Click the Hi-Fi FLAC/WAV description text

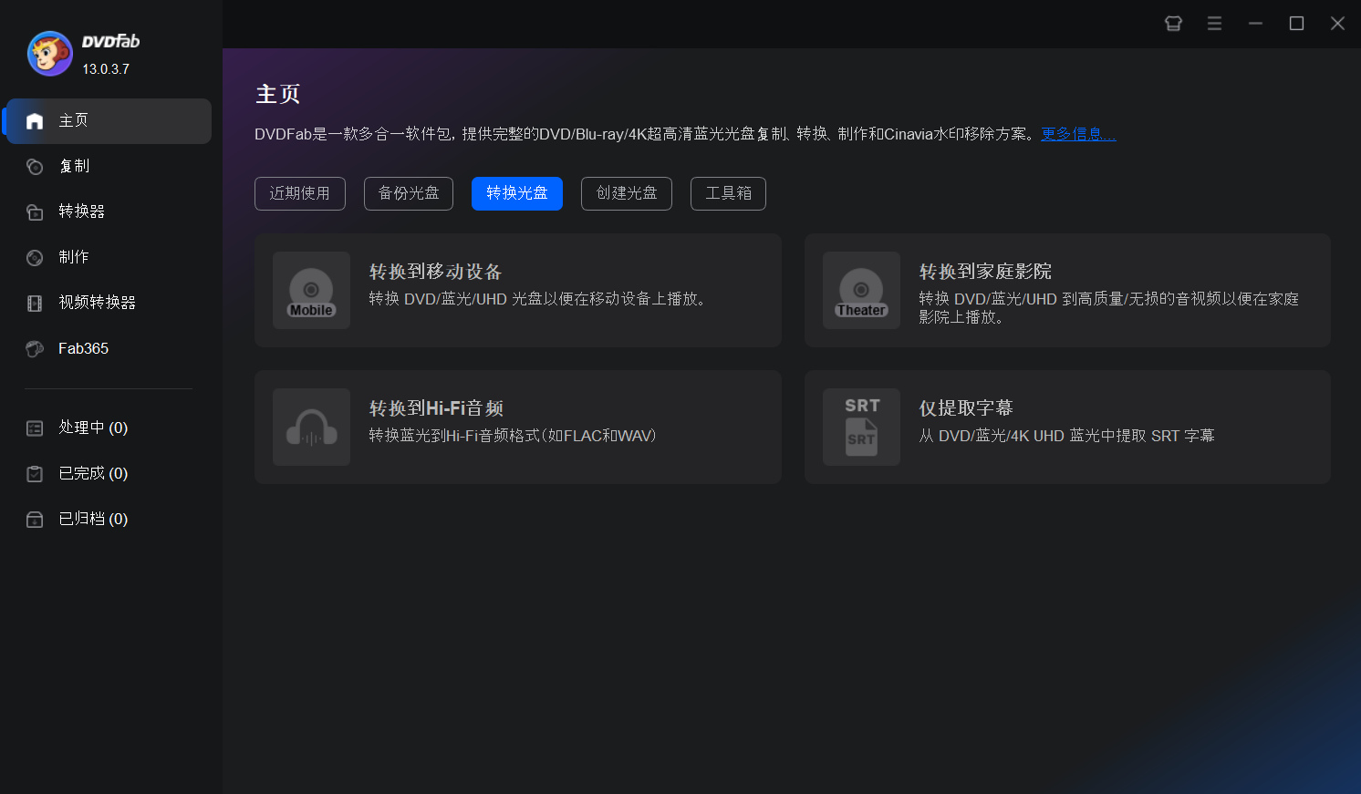click(x=513, y=436)
